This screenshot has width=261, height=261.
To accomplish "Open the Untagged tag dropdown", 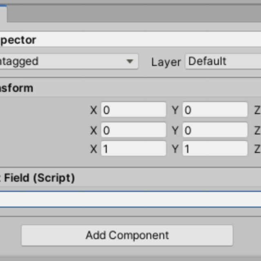I will (x=69, y=61).
